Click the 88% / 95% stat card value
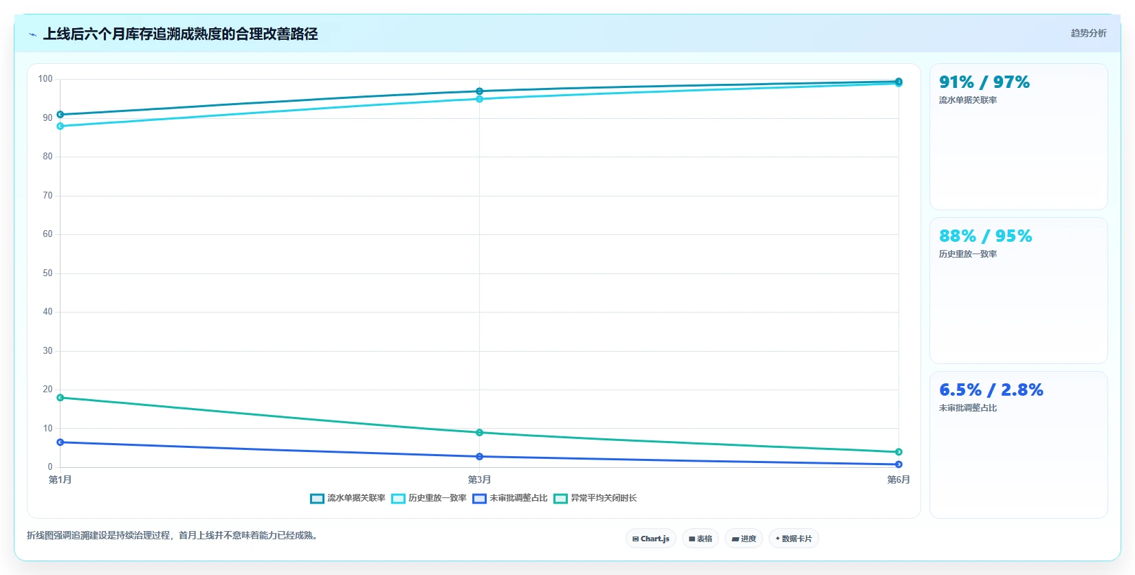The image size is (1135, 575). [986, 236]
